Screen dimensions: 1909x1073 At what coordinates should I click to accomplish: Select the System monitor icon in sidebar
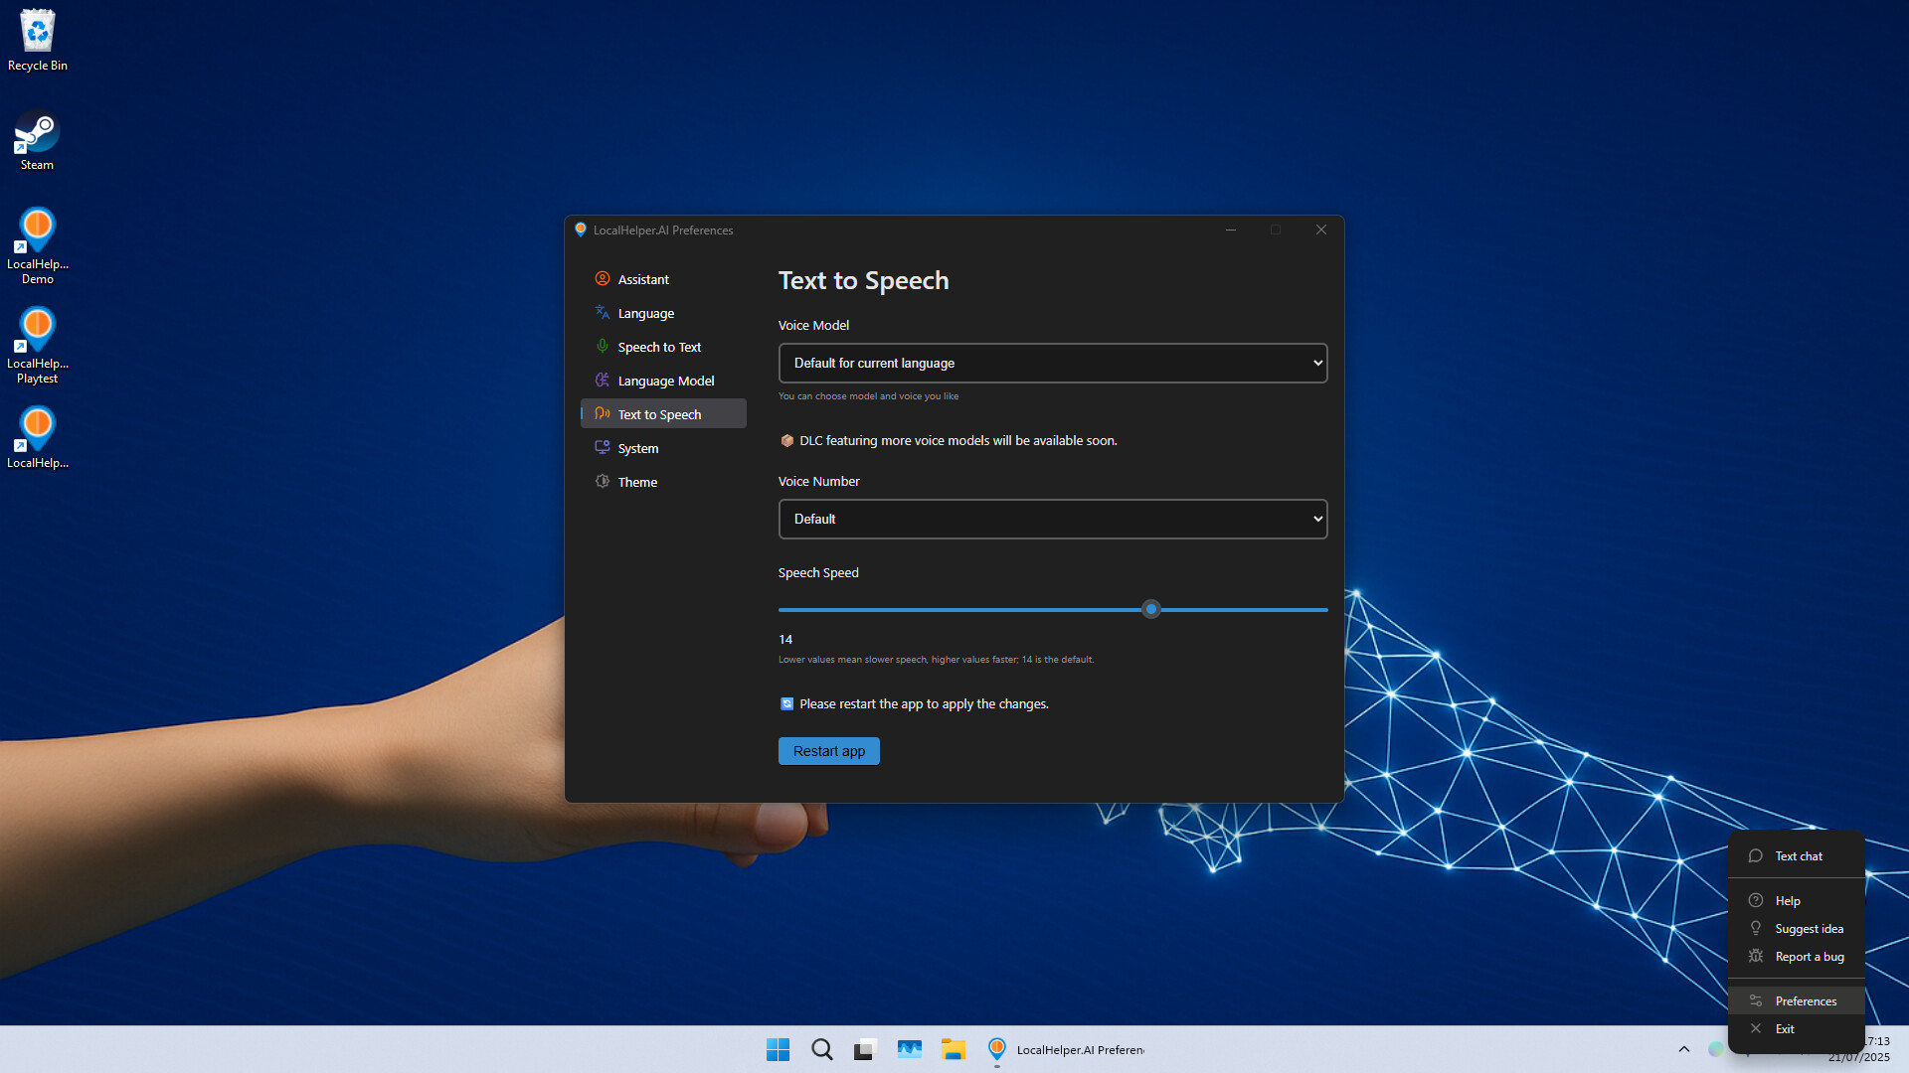[602, 447]
